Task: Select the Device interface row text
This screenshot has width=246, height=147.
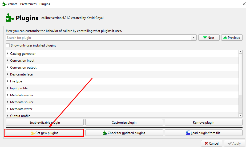Action: 21,74
